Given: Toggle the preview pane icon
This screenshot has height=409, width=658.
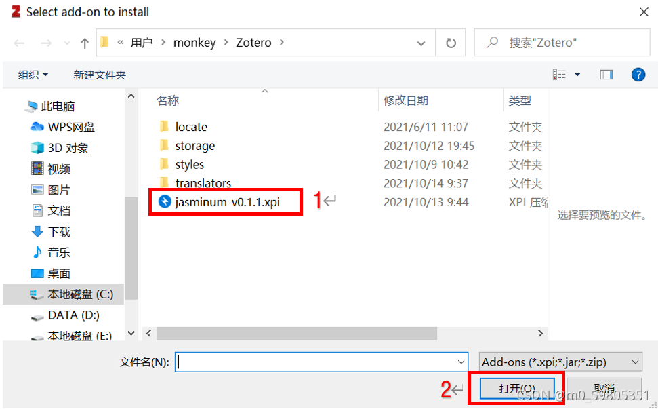Looking at the screenshot, I should tap(606, 75).
